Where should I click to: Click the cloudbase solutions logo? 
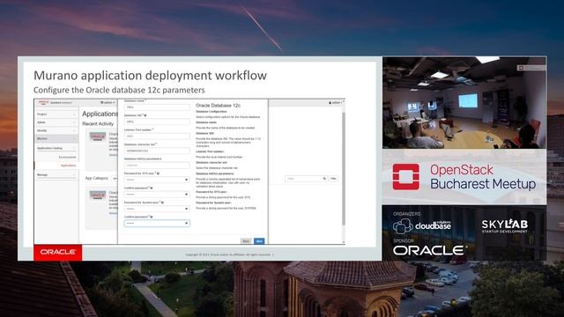tap(422, 226)
